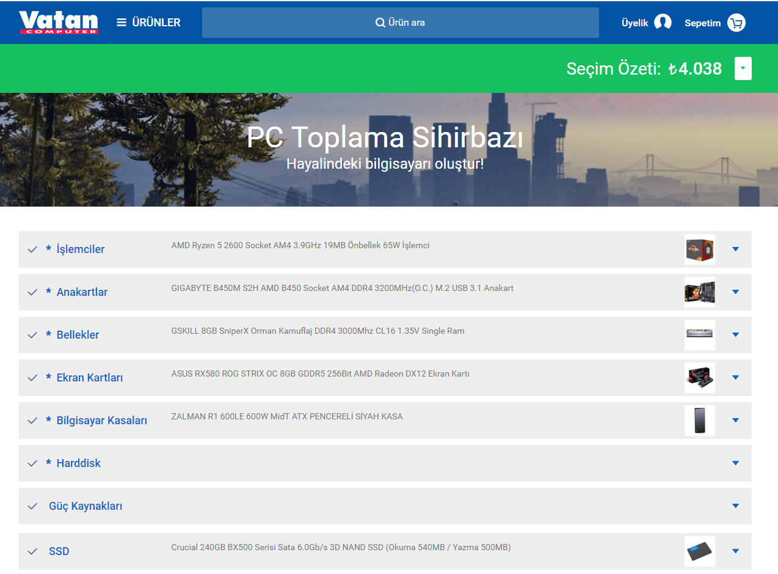Image resolution: width=778 pixels, height=574 pixels.
Task: Click the AMD Ryzen 5 2600 description
Action: click(300, 246)
